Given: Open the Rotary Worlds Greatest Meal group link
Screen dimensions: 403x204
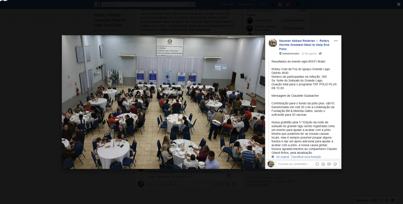Looking at the screenshot, I should pos(304,45).
